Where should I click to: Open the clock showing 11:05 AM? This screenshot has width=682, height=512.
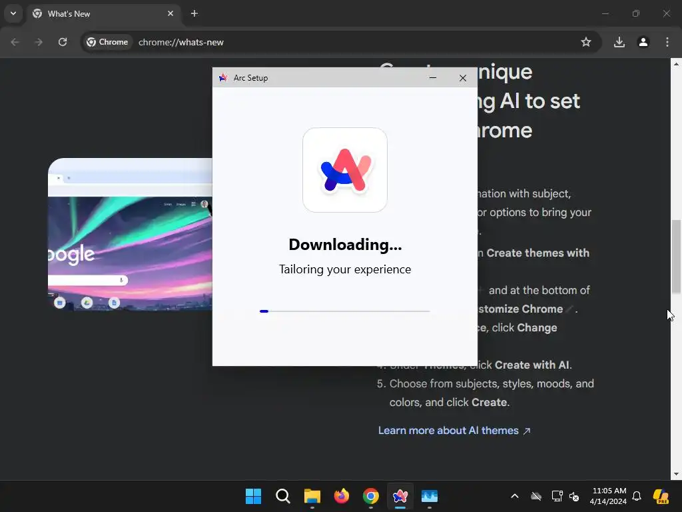tap(609, 496)
